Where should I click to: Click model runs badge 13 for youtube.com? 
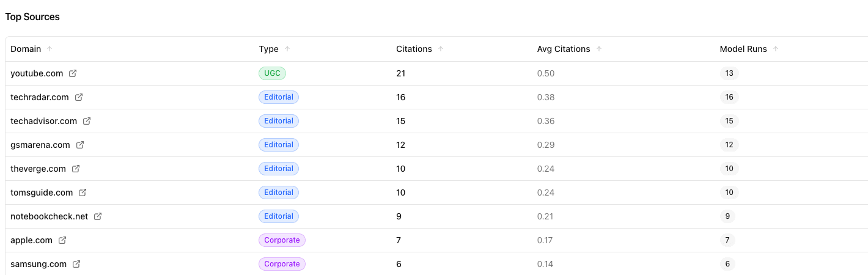(x=729, y=73)
